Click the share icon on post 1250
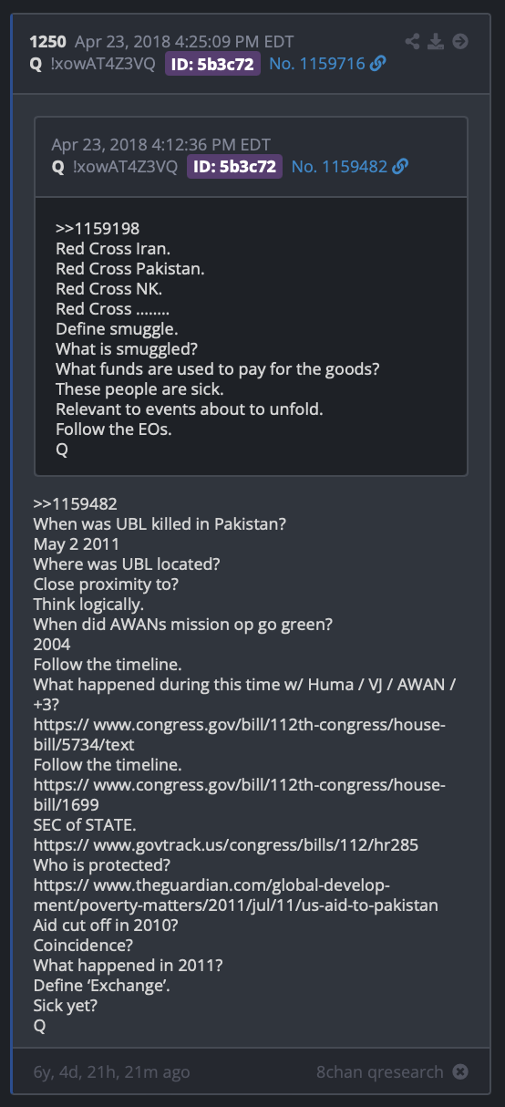The image size is (505, 1107). [413, 41]
